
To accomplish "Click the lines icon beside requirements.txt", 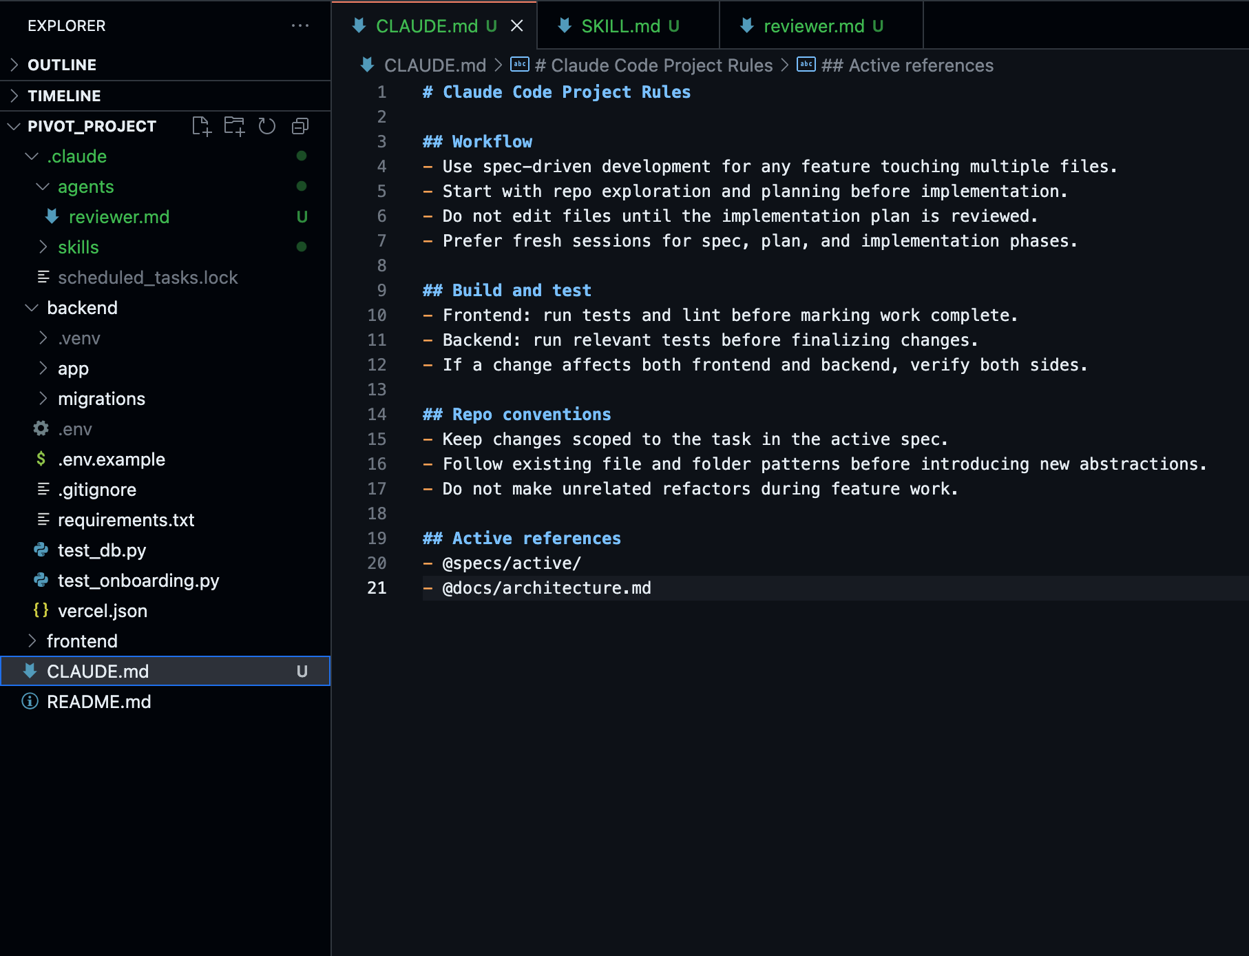I will pyautogui.click(x=43, y=519).
